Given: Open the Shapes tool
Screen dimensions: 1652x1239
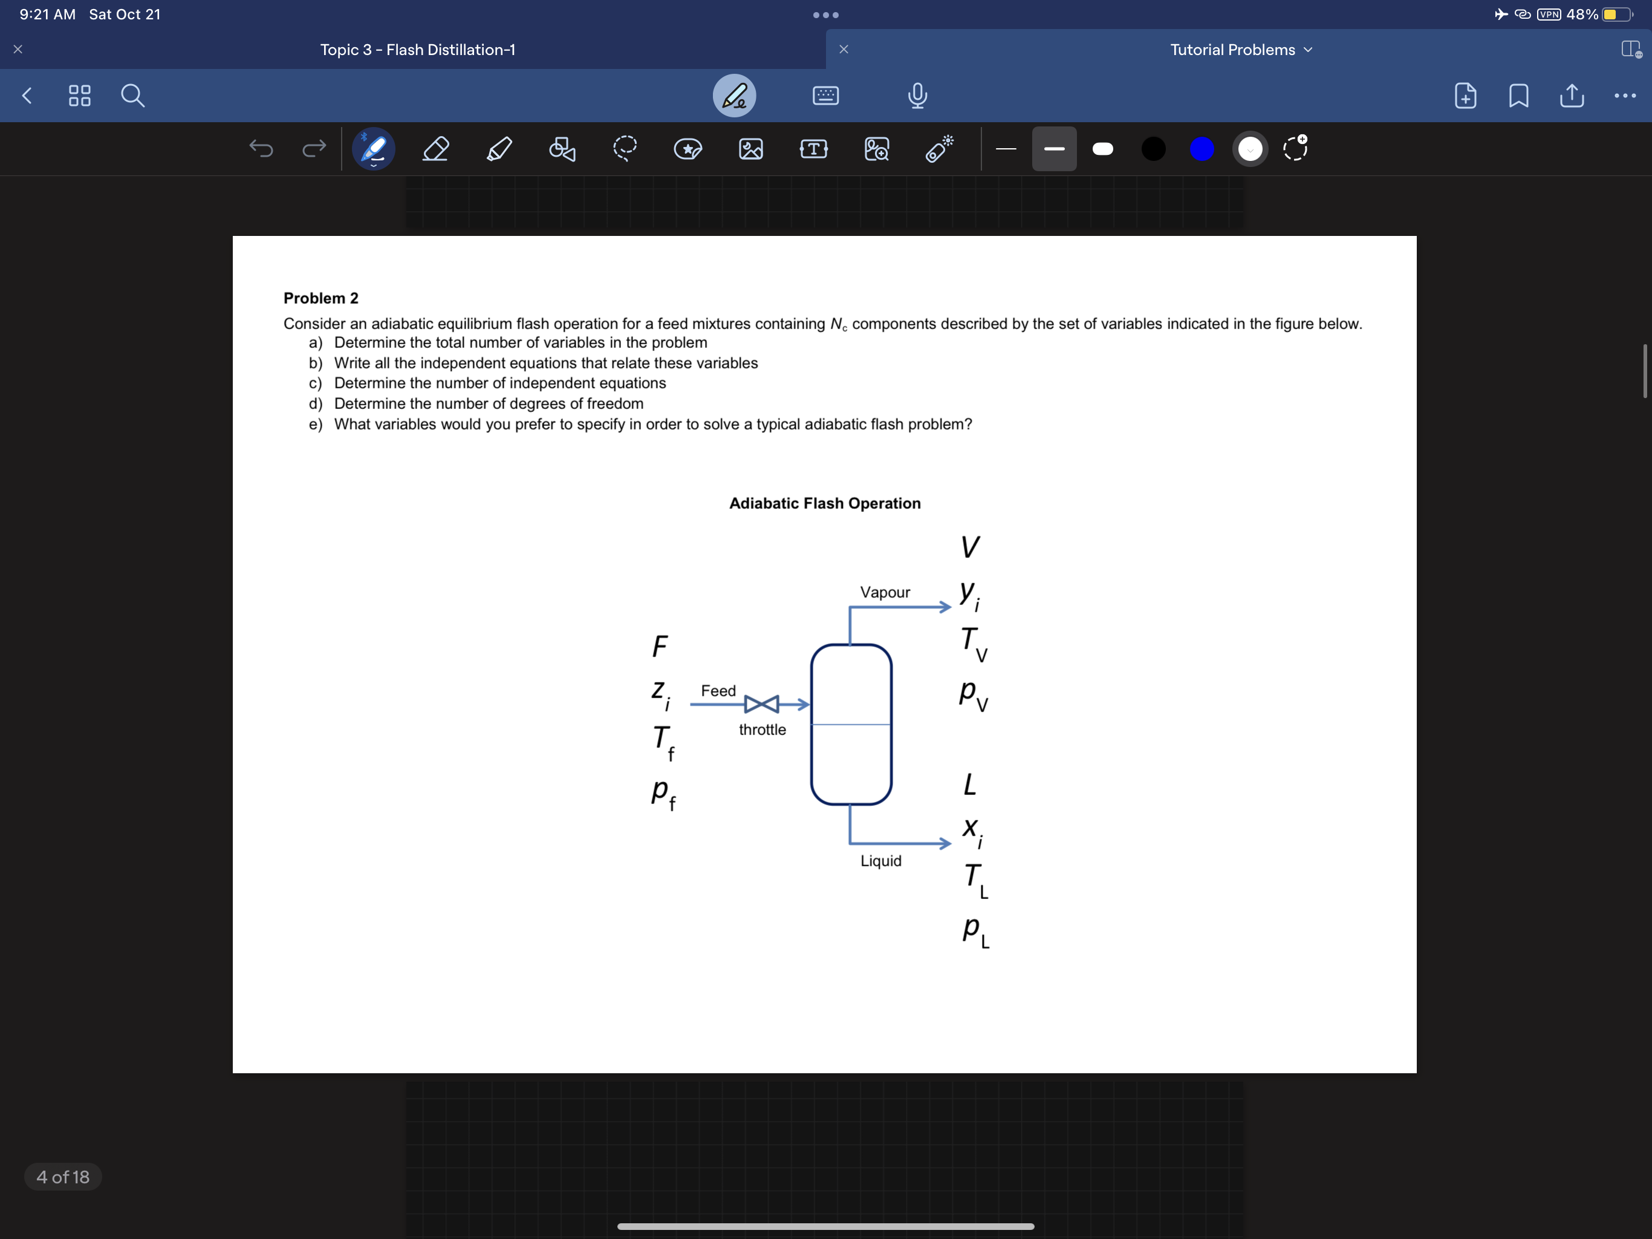Looking at the screenshot, I should point(562,149).
